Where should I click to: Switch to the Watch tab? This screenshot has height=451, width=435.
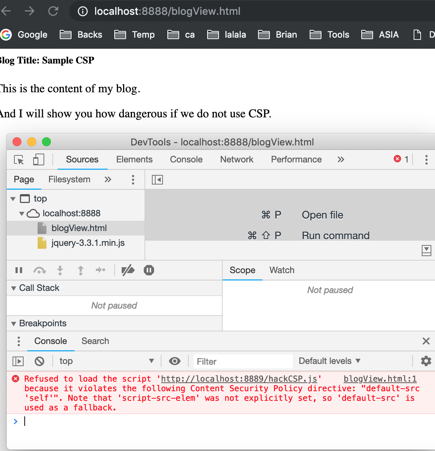282,270
